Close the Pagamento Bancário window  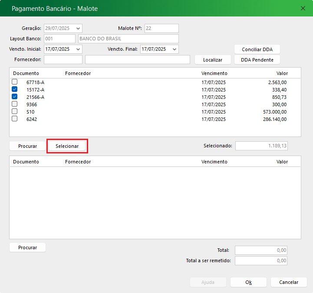(303, 8)
